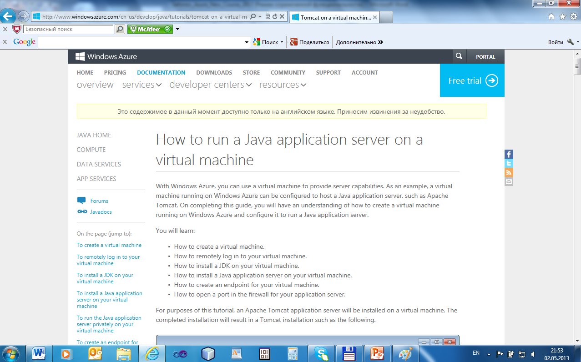Click the green McAfee secure status button
Screen dimensions: 581x362
click(x=150, y=29)
